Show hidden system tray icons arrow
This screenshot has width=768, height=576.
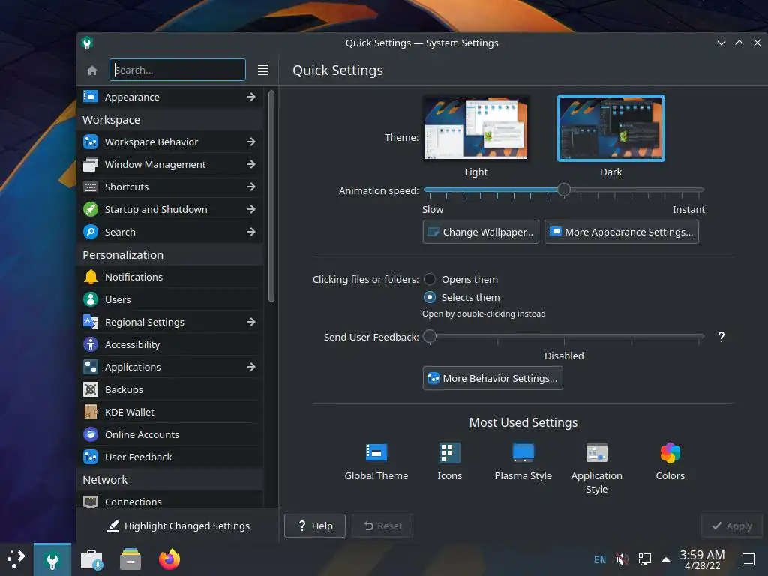click(x=666, y=559)
